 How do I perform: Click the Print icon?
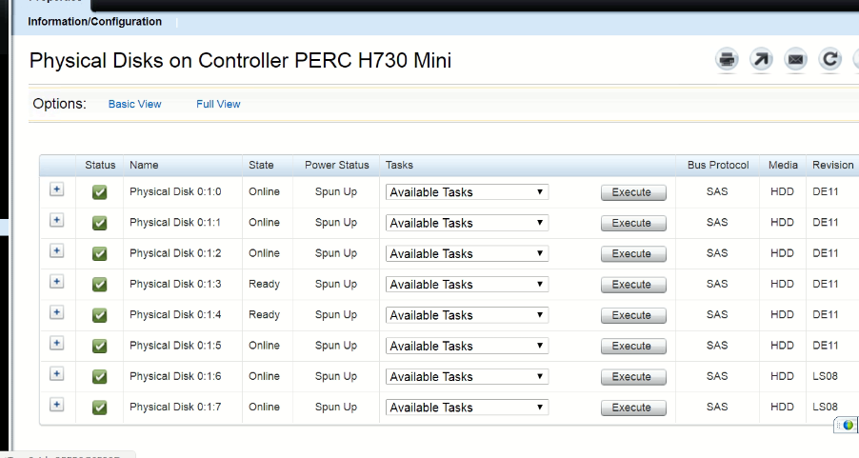(x=728, y=60)
